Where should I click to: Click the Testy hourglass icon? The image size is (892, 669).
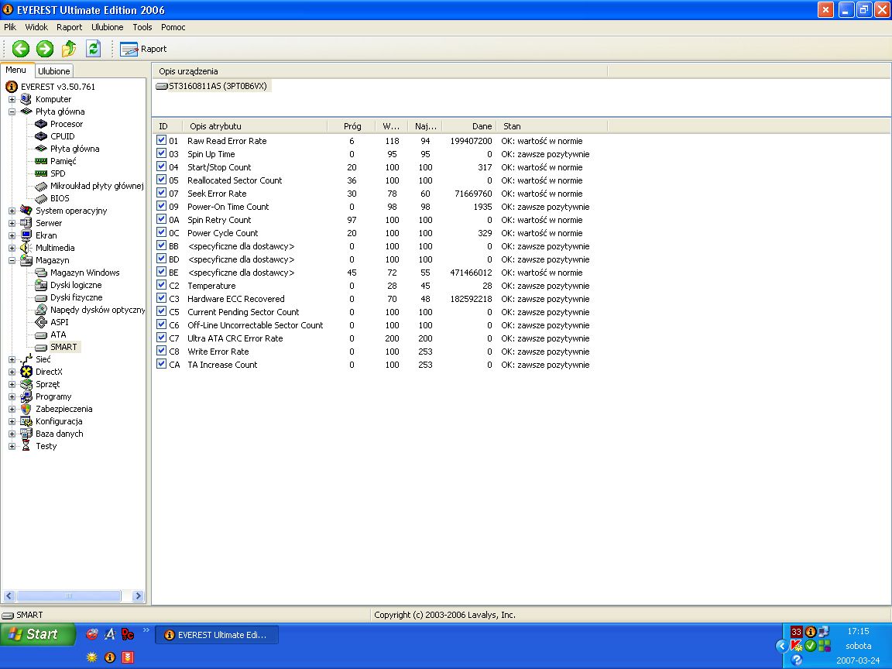[26, 446]
